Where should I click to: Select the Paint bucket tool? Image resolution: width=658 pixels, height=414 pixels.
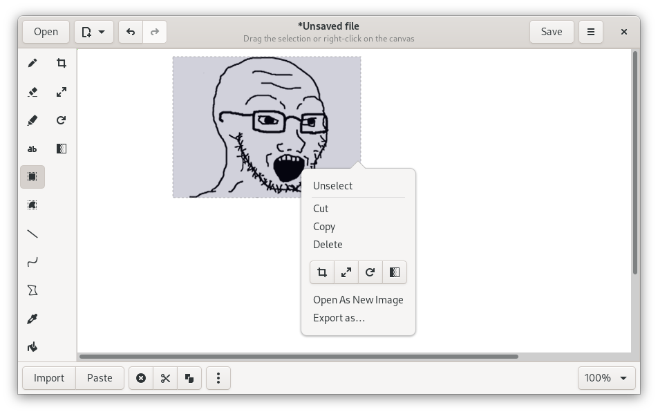point(32,347)
